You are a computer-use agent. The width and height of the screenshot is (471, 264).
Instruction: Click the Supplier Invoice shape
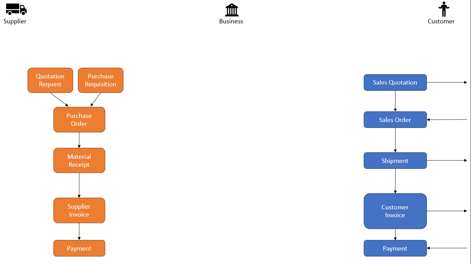click(x=79, y=210)
